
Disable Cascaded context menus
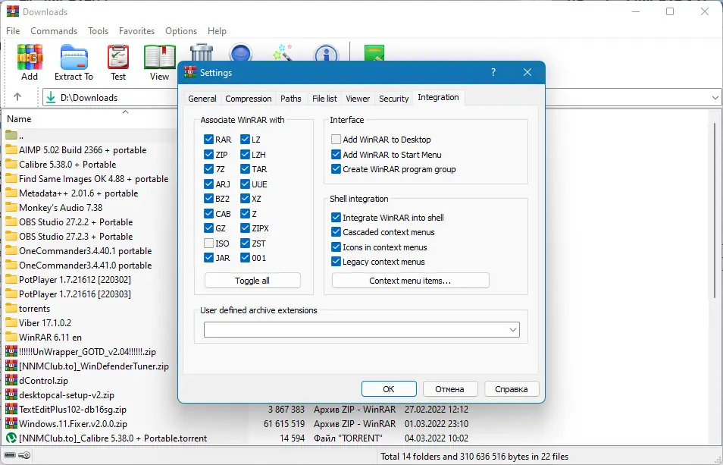click(336, 232)
